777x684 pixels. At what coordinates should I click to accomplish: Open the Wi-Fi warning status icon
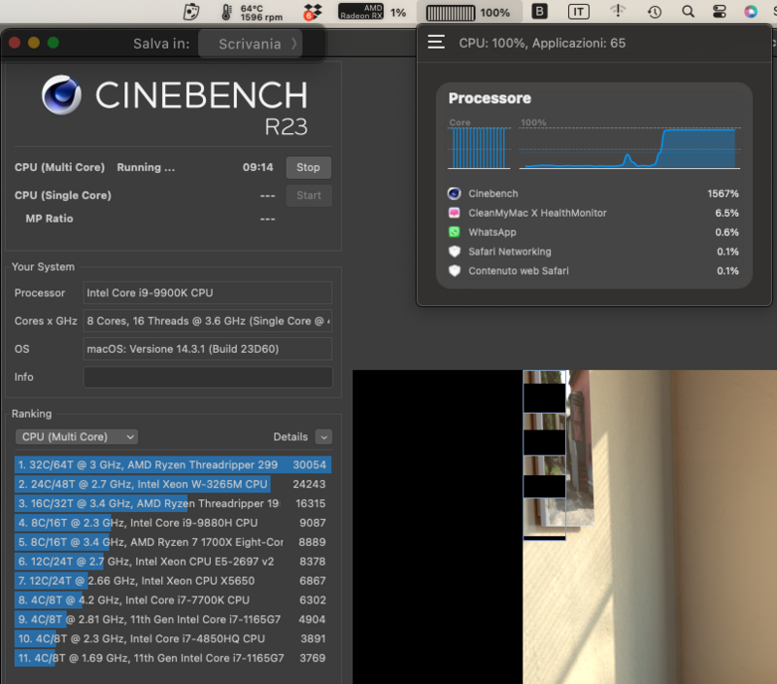point(618,12)
